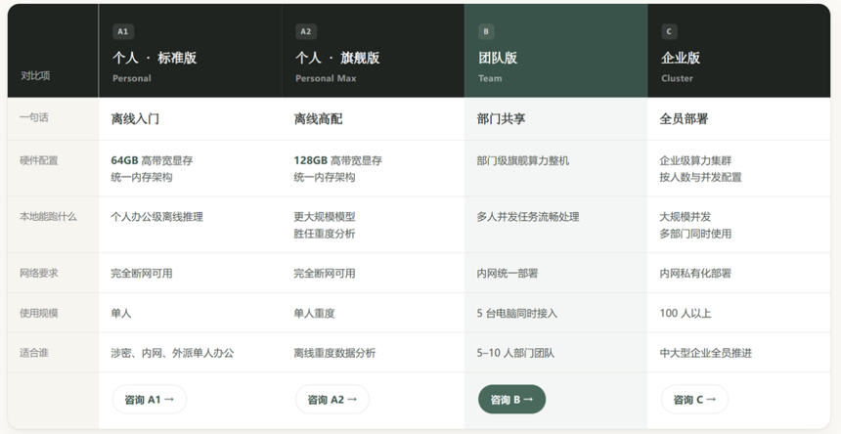
Task: Select the A1 badge in the header
Action: 123,31
